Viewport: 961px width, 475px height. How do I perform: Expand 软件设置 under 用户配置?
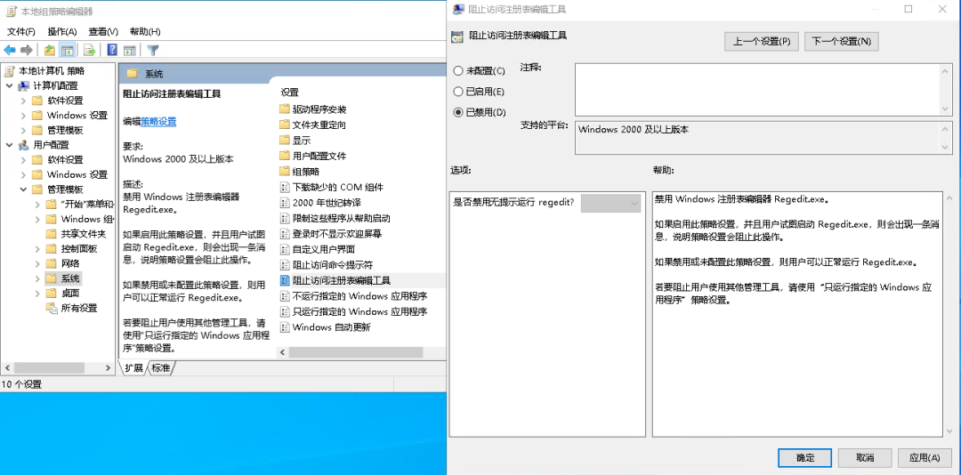(x=23, y=159)
